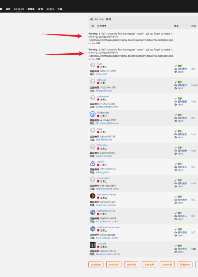Click the 全部停止 (Stop All) button
Screen dimensions: 198x277
(x=132, y=264)
